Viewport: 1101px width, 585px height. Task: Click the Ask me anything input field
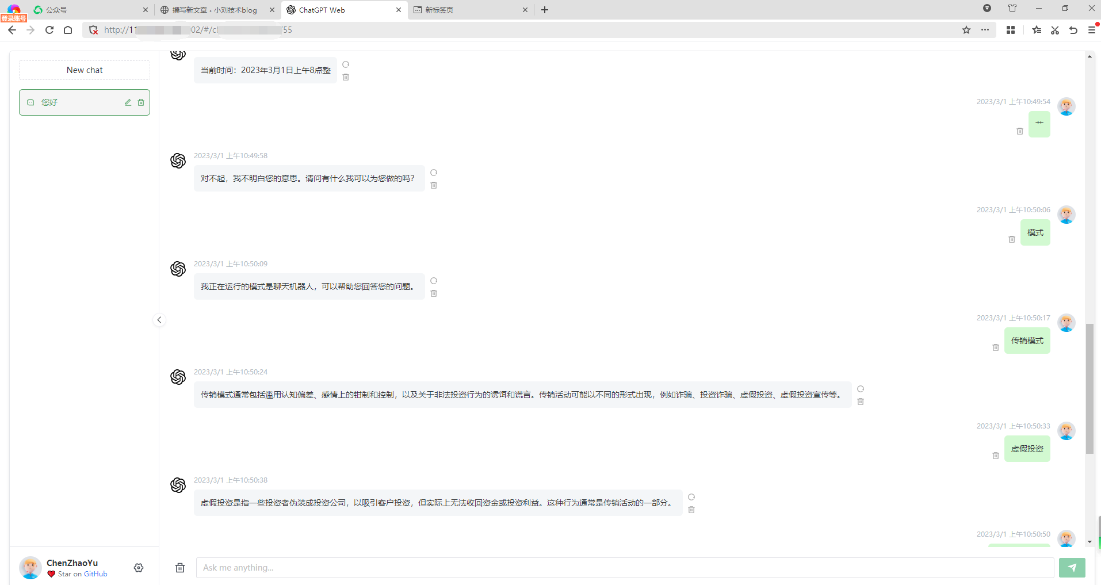pos(624,568)
